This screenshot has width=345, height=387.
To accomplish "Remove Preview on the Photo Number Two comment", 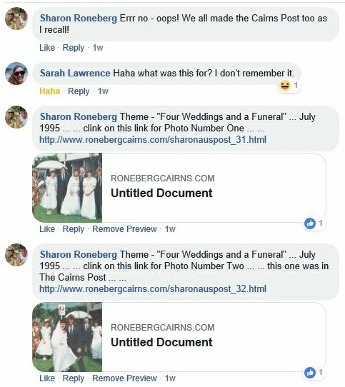I will [124, 378].
